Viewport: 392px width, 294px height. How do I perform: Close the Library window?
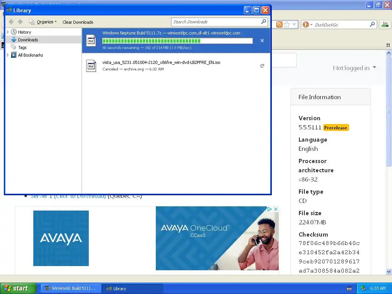[x=265, y=10]
